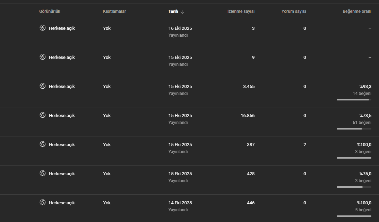This screenshot has width=379, height=222.
Task: Click globe icon in 16 Eki 2025 row
Action: tap(43, 28)
